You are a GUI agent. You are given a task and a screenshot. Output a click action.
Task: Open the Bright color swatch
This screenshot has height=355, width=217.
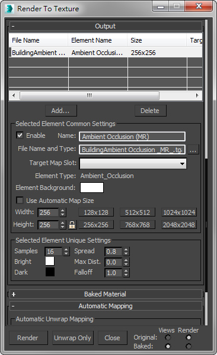click(50, 261)
